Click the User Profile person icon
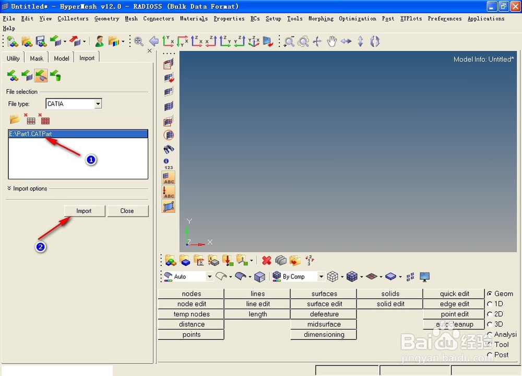Screen dimensions: 522x376 (x=99, y=41)
